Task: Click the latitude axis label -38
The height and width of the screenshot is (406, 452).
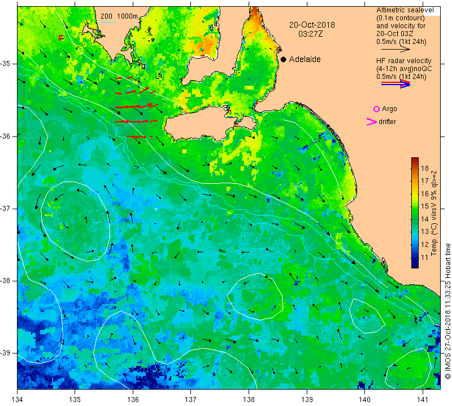Action: coord(5,281)
